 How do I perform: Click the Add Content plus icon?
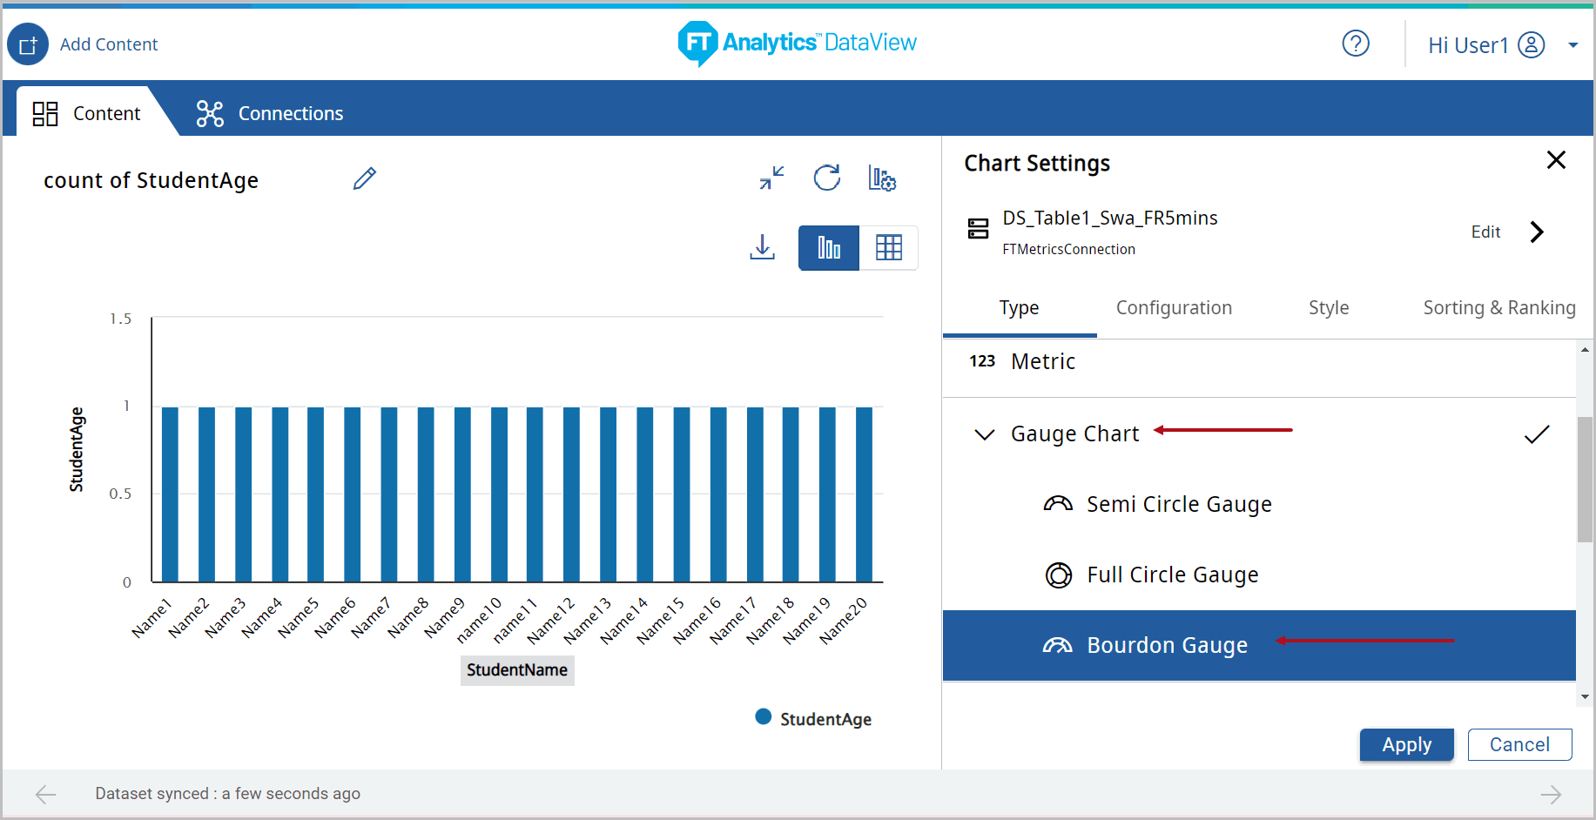click(28, 44)
